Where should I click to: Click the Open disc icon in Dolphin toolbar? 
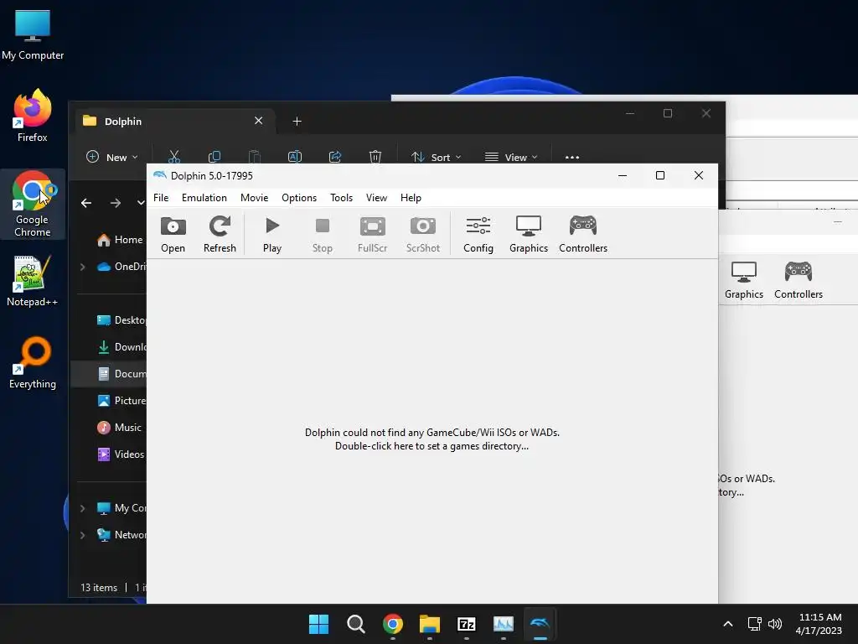click(x=173, y=235)
